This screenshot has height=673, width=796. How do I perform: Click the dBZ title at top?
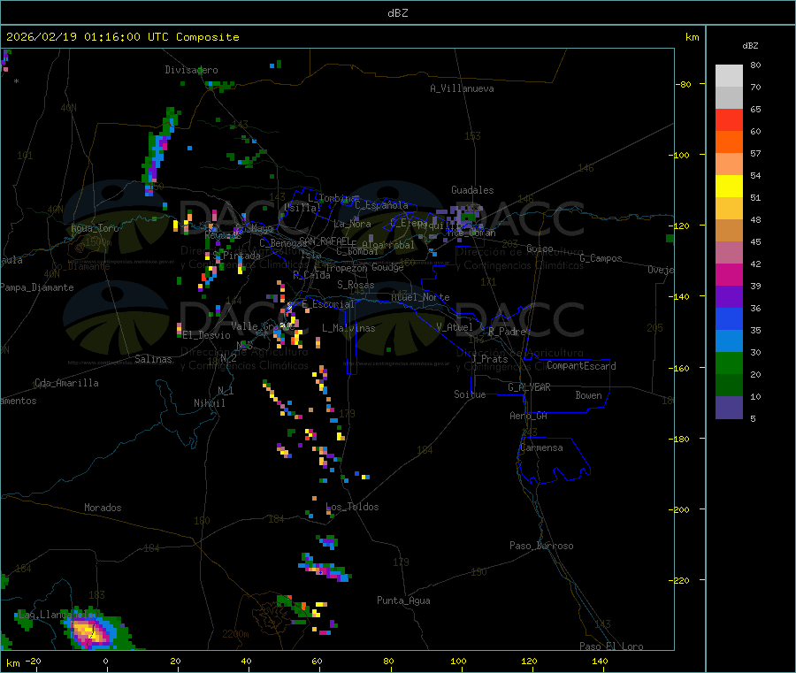[x=397, y=13]
